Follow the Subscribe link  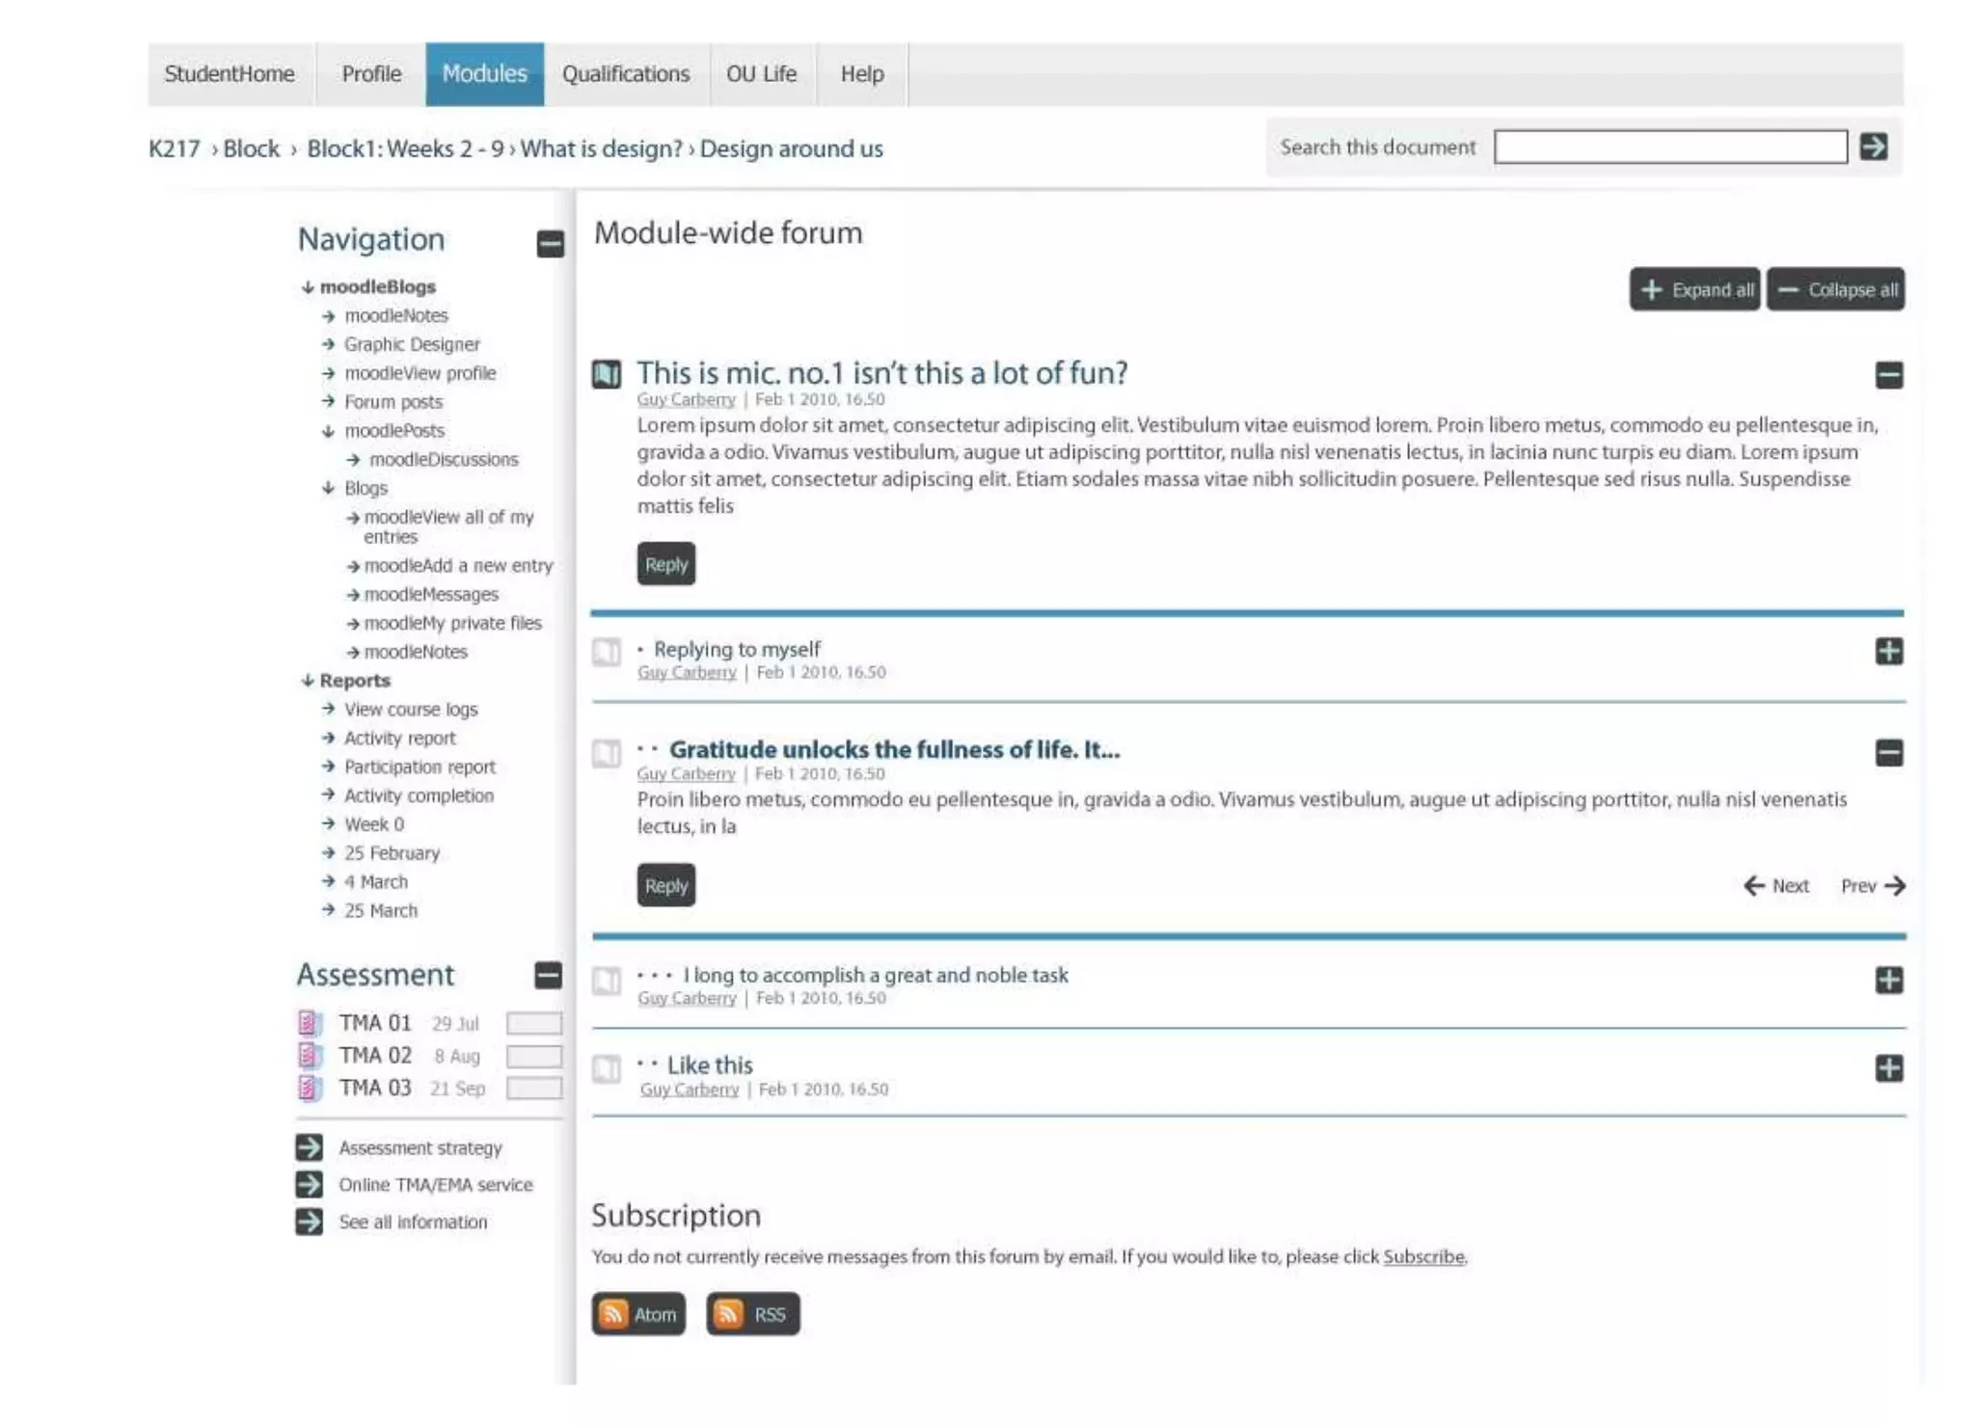point(1423,1256)
